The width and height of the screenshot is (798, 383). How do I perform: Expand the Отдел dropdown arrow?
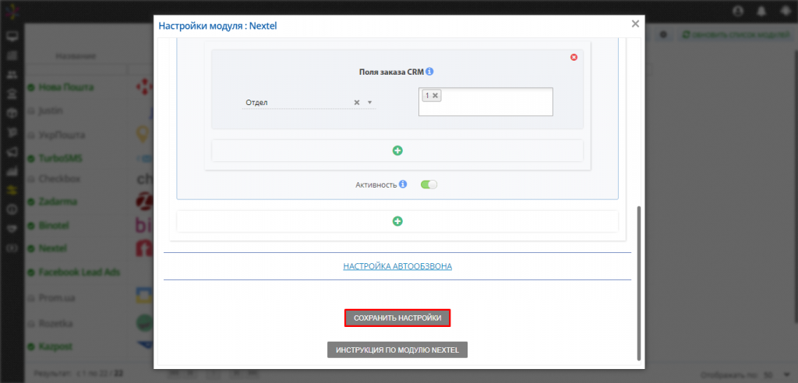coord(370,103)
